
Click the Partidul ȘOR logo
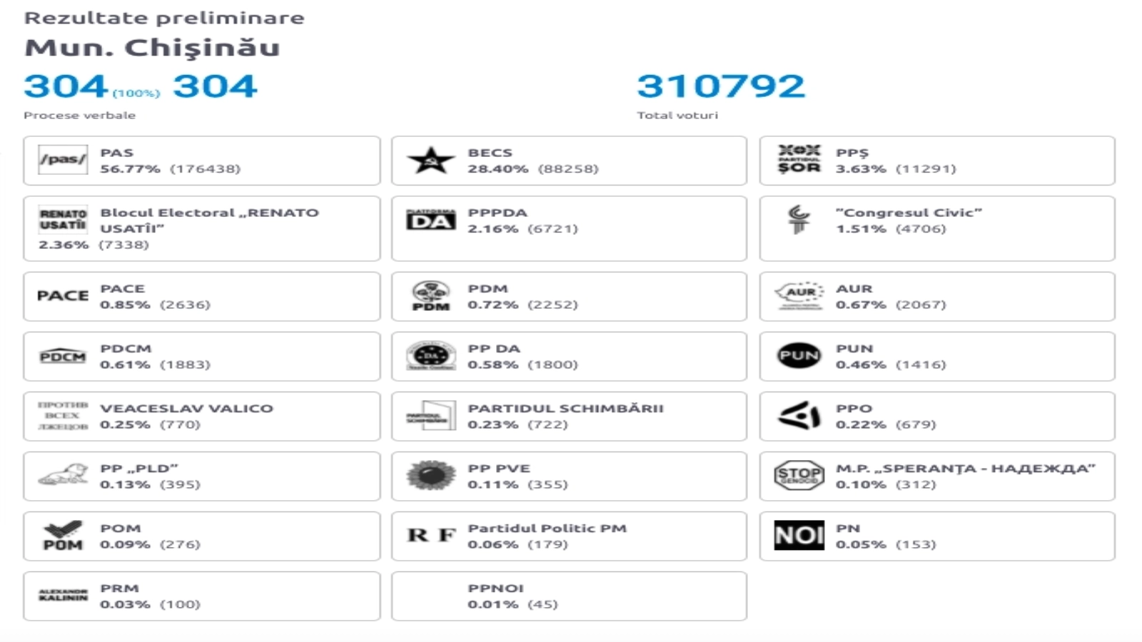click(x=799, y=159)
